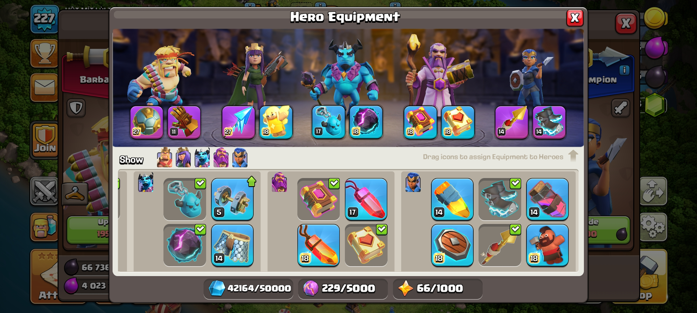Toggle the equipped minion henchman helmet equipment

[185, 199]
